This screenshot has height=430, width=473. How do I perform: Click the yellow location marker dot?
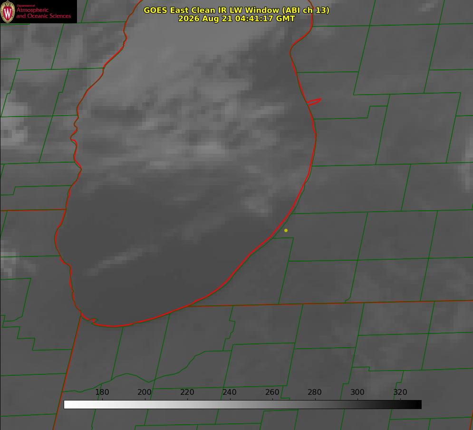[x=286, y=230]
